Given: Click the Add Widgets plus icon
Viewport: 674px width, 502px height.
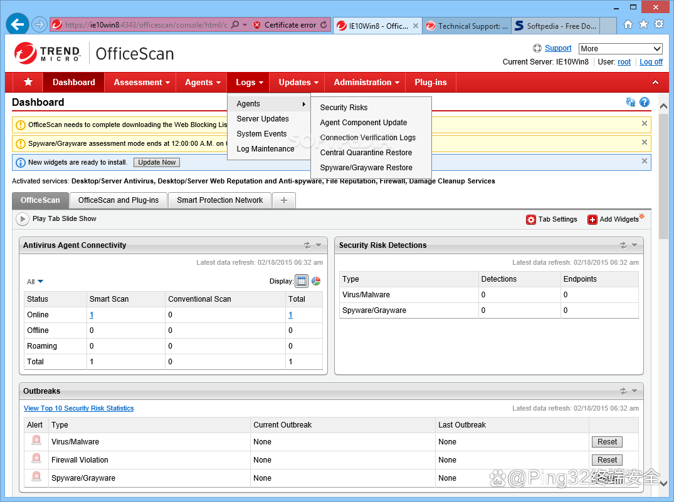Looking at the screenshot, I should (592, 220).
